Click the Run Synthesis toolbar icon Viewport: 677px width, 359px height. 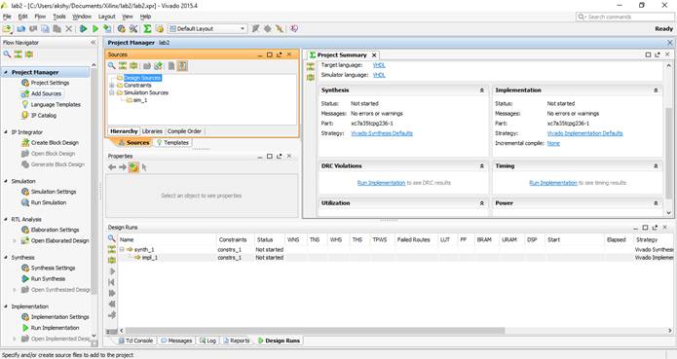(84, 28)
